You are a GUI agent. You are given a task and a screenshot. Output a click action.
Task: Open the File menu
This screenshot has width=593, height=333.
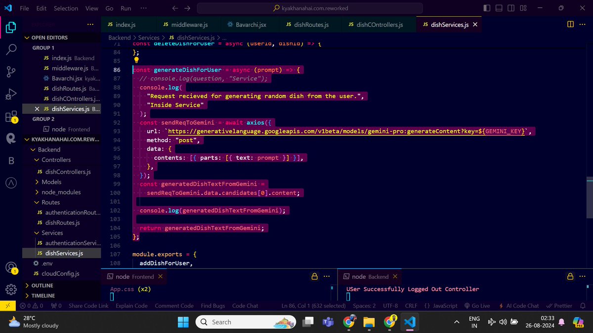tap(24, 8)
